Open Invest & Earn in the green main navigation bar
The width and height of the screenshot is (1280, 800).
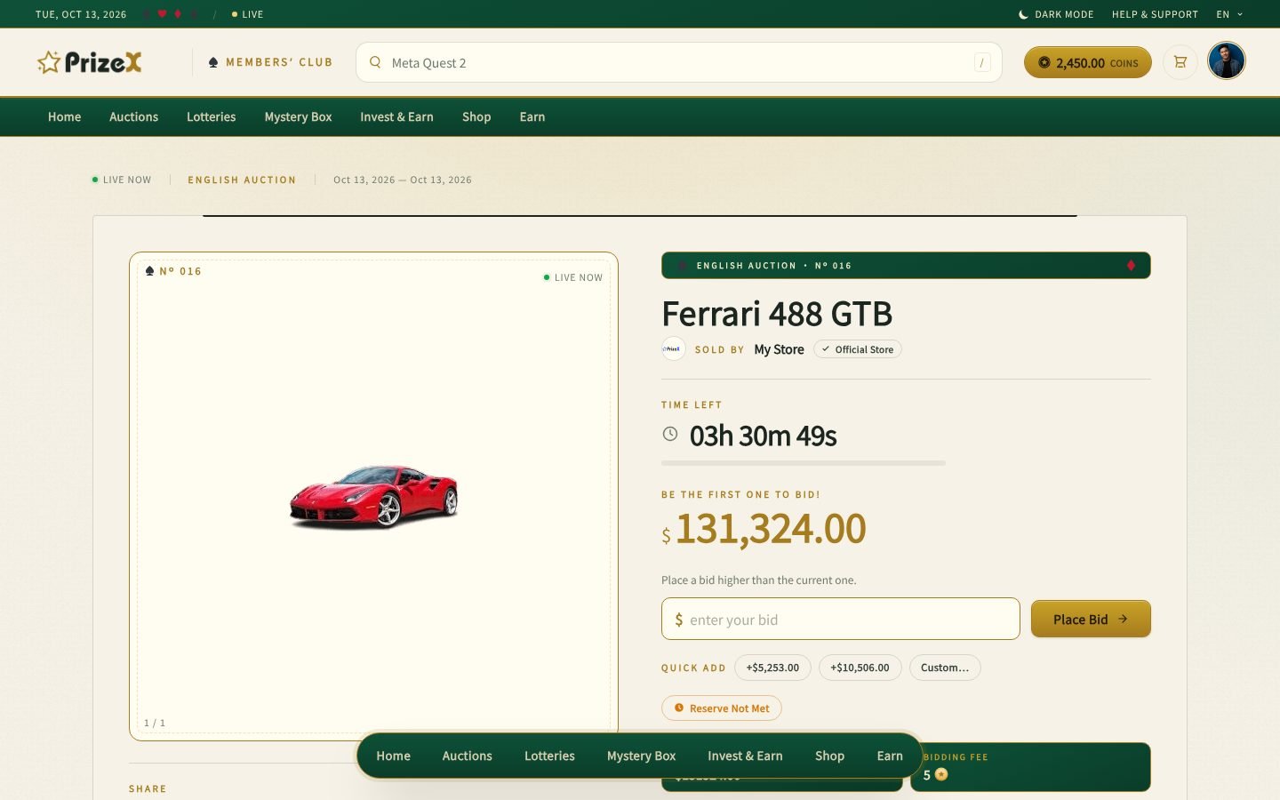pyautogui.click(x=396, y=116)
